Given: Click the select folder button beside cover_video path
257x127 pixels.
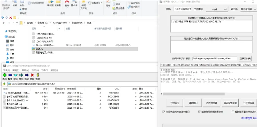Looking at the screenshot, I should click(245, 58).
